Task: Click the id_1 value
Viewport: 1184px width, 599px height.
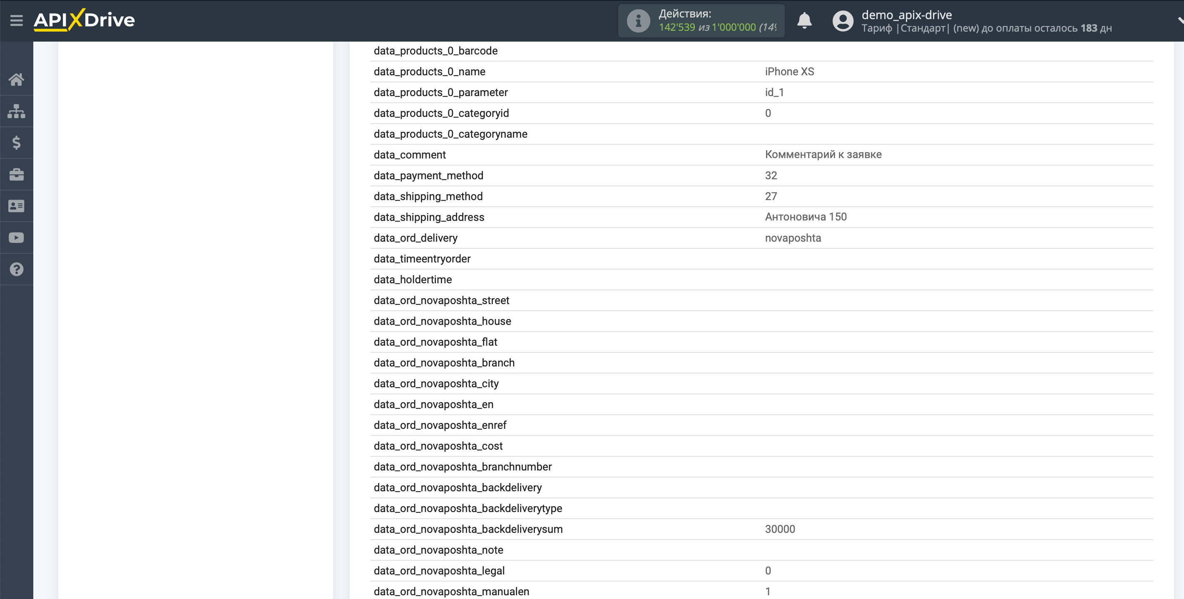Action: (774, 92)
